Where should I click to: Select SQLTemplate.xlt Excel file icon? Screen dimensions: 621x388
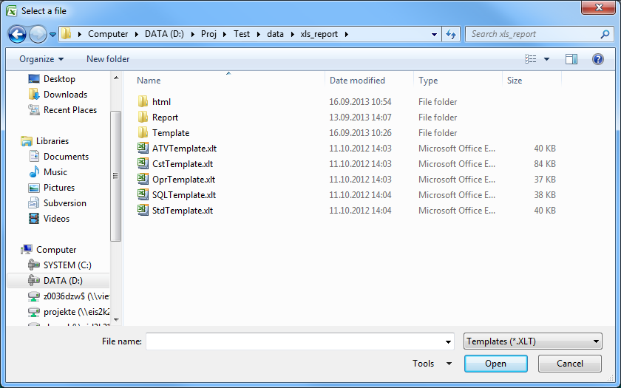(143, 194)
